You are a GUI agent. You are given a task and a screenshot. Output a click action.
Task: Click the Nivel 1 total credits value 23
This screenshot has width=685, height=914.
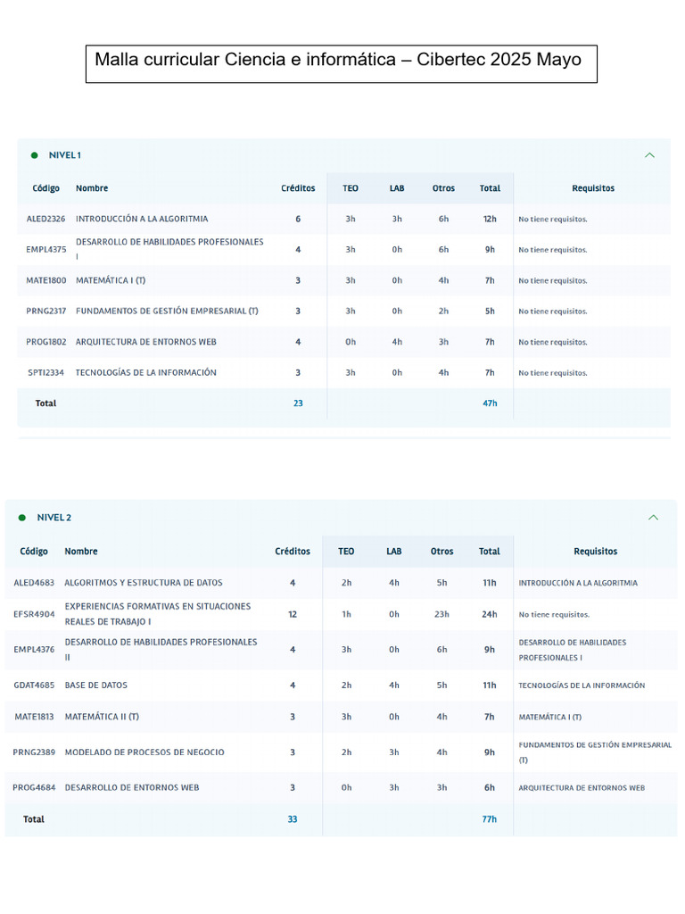click(298, 403)
